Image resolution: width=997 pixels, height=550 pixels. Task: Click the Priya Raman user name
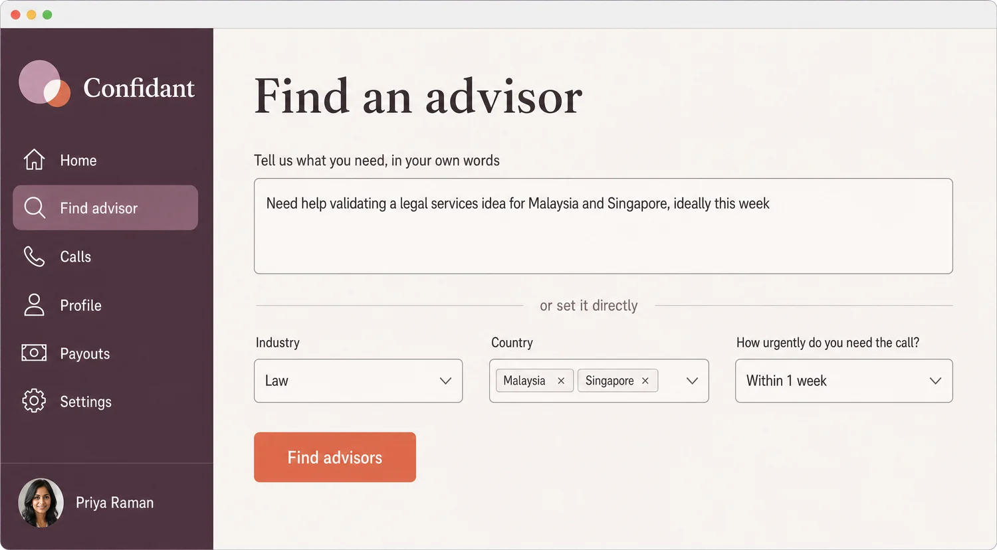114,503
